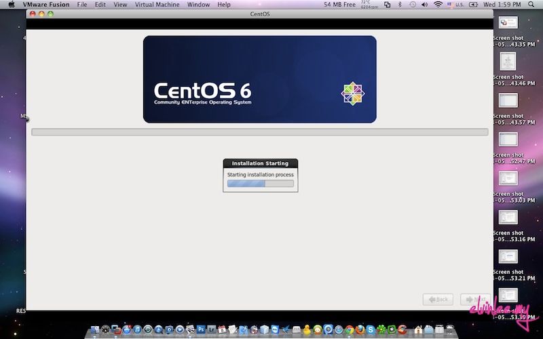Click the 54 MB Free memory status
This screenshot has width=543, height=339.
(x=339, y=5)
